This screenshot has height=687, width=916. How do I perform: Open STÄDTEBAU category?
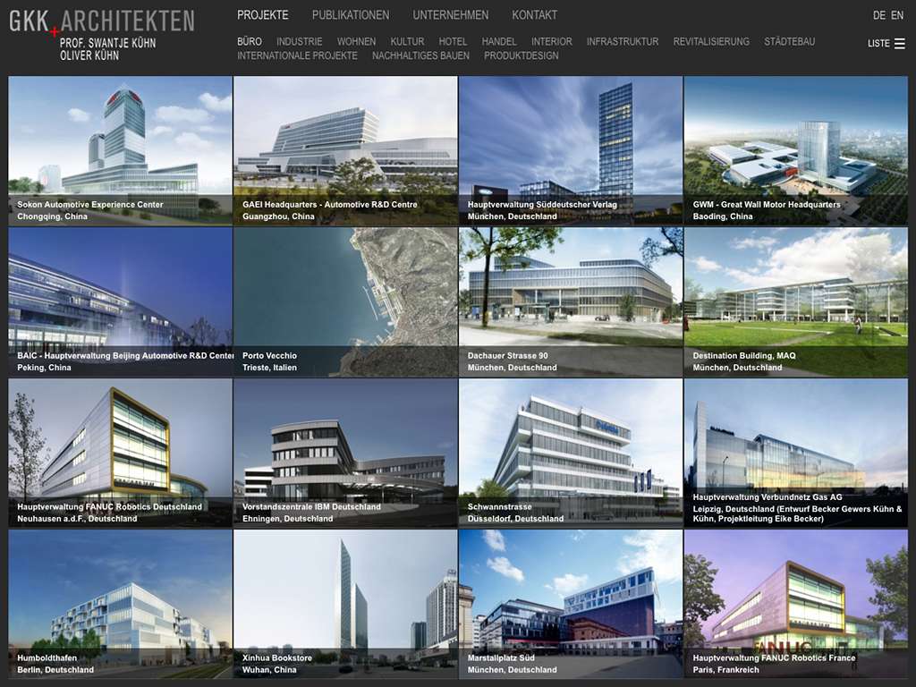[789, 41]
